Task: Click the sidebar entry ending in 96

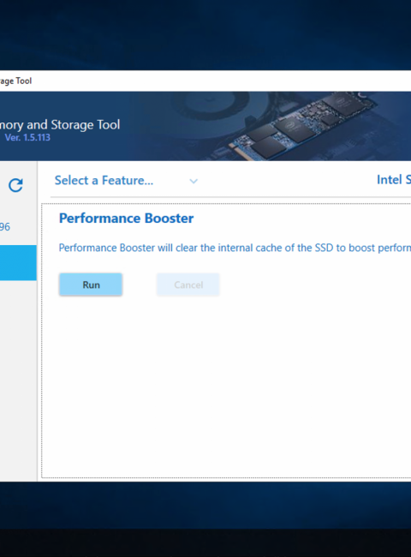Action: 5,226
